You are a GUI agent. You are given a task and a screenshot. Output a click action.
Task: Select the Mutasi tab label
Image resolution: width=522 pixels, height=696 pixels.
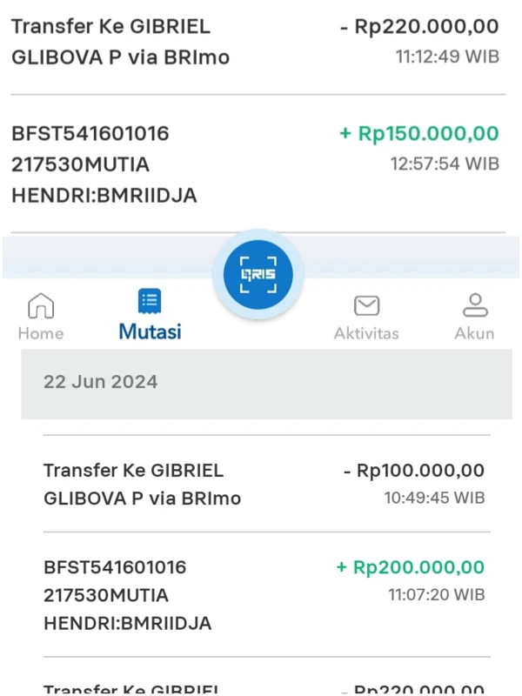coord(150,331)
